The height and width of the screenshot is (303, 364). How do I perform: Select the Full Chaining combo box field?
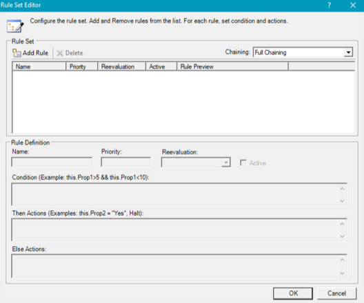tap(303, 52)
